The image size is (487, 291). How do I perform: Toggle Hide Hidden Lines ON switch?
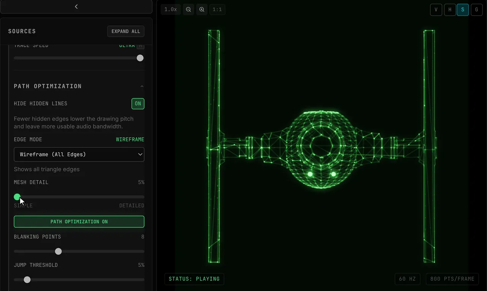pyautogui.click(x=138, y=104)
